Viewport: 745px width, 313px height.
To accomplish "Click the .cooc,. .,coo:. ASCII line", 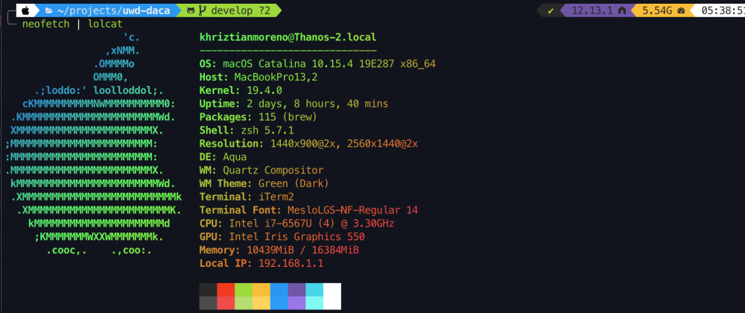I will 99,250.
